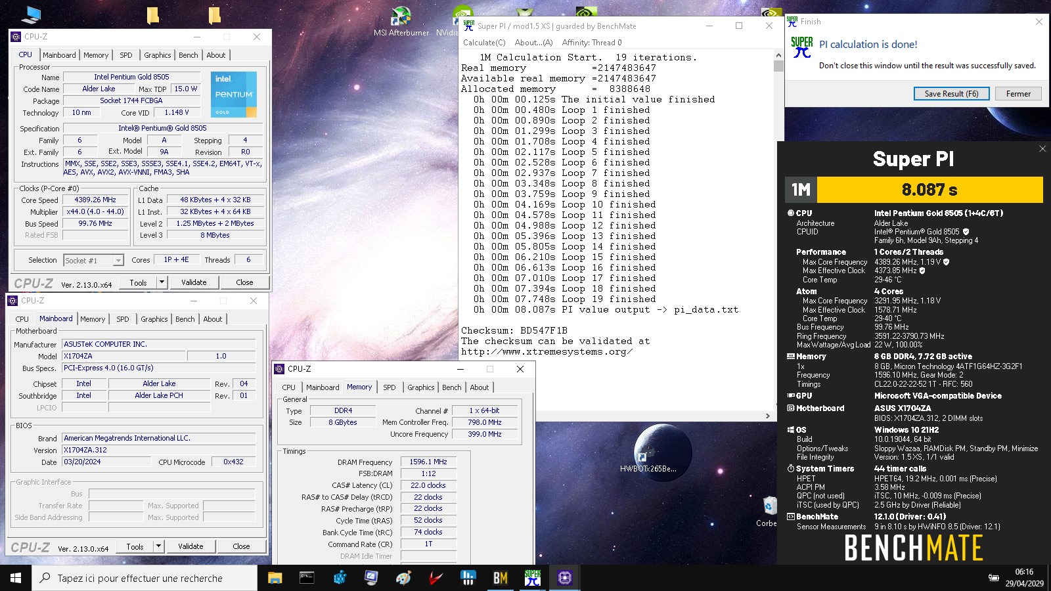
Task: Open File Explorer from the taskbar
Action: [275, 578]
